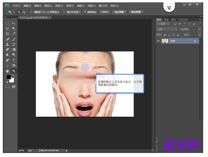Select the Path Selection tool

7,65
